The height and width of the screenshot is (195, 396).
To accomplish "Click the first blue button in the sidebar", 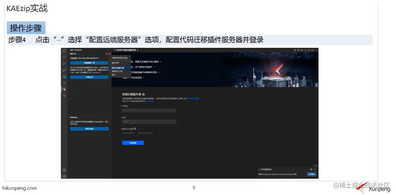I will point(89,63).
